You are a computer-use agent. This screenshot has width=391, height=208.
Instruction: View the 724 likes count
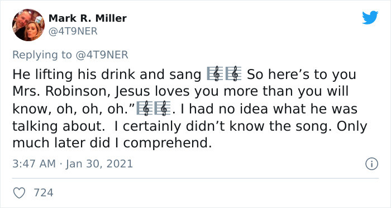coord(44,193)
